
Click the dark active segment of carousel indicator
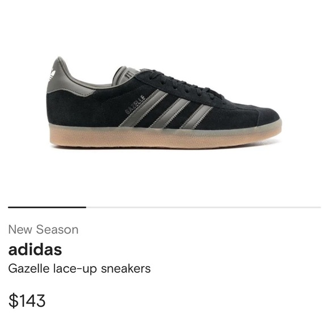pos(47,207)
